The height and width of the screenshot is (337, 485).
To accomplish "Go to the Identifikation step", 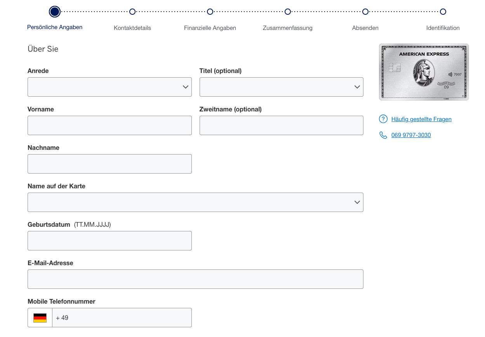I will tap(443, 12).
